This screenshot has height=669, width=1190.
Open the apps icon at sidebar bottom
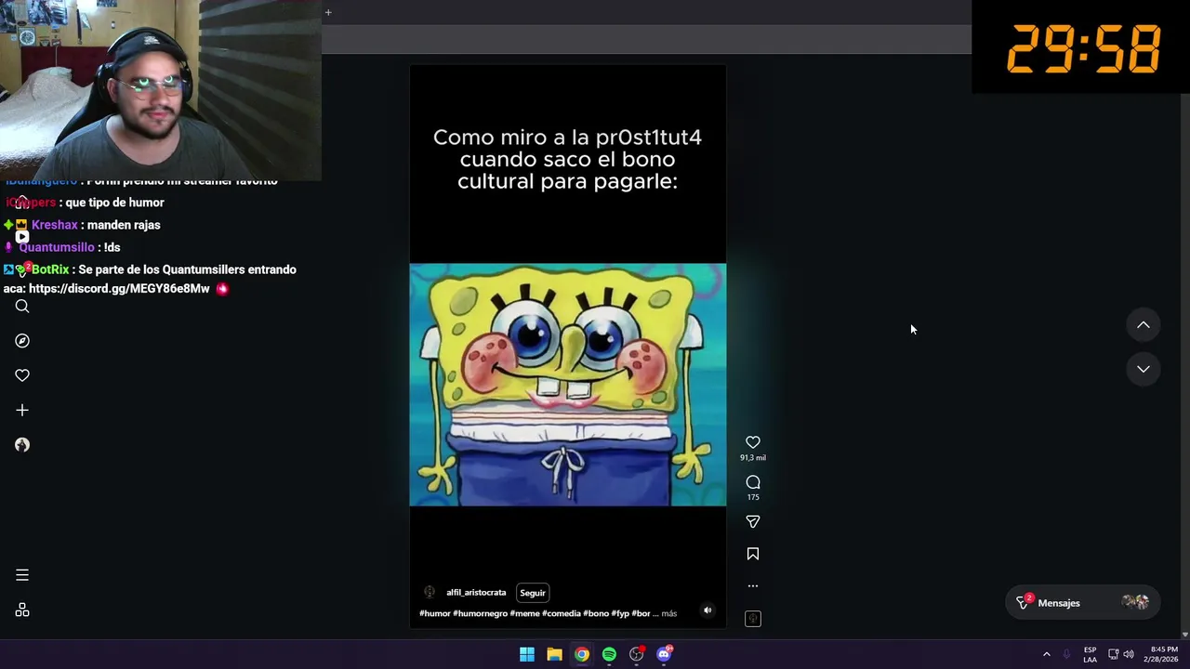[x=22, y=610]
